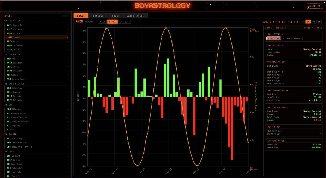The height and width of the screenshot is (178, 326).
Task: Select KO Coca-Cola stock
Action: pos(37,172)
